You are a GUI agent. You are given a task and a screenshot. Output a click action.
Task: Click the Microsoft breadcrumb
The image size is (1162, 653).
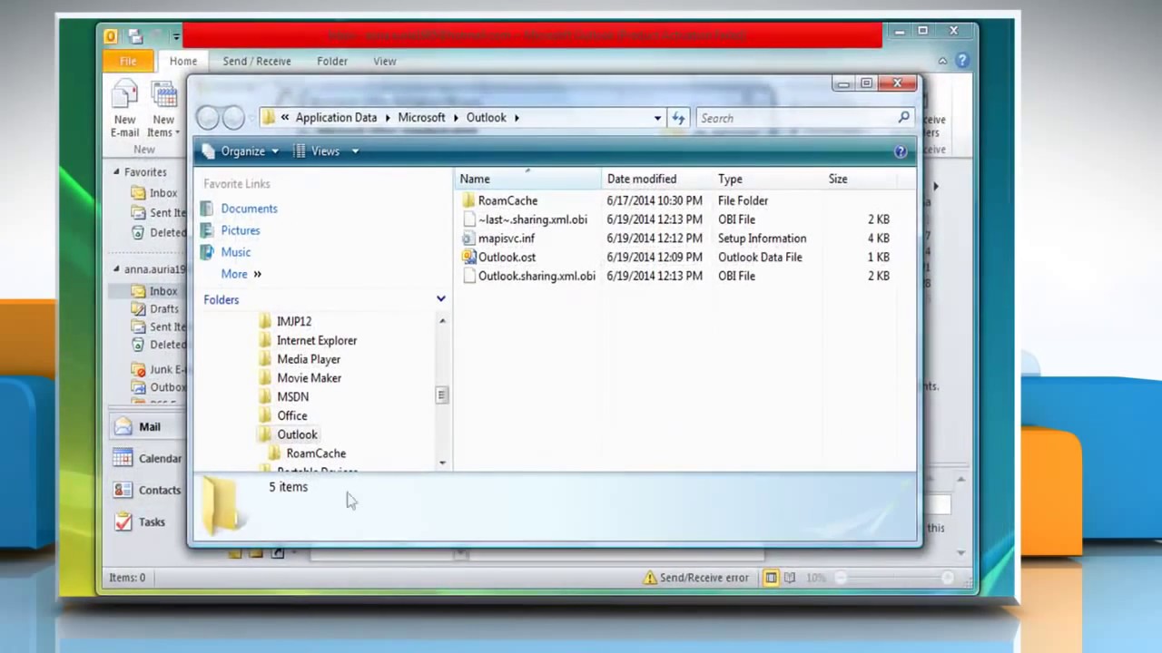point(421,118)
